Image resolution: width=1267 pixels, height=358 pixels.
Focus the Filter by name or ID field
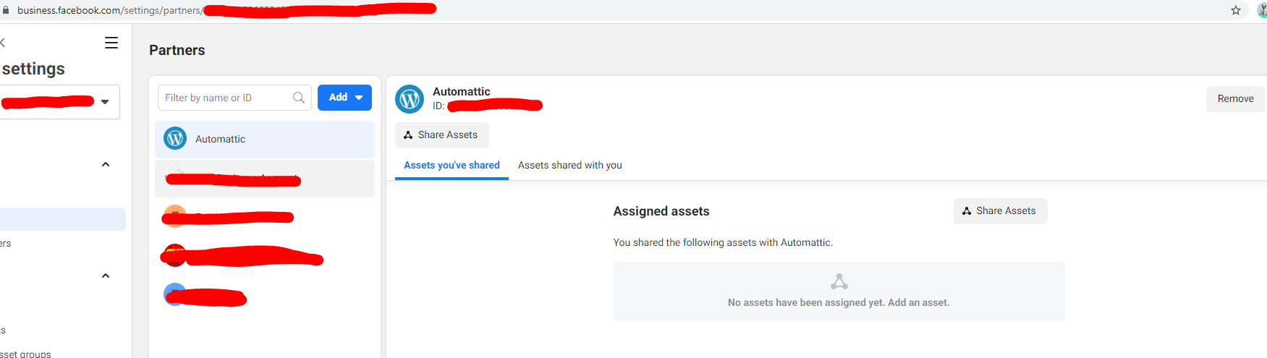[x=234, y=98]
